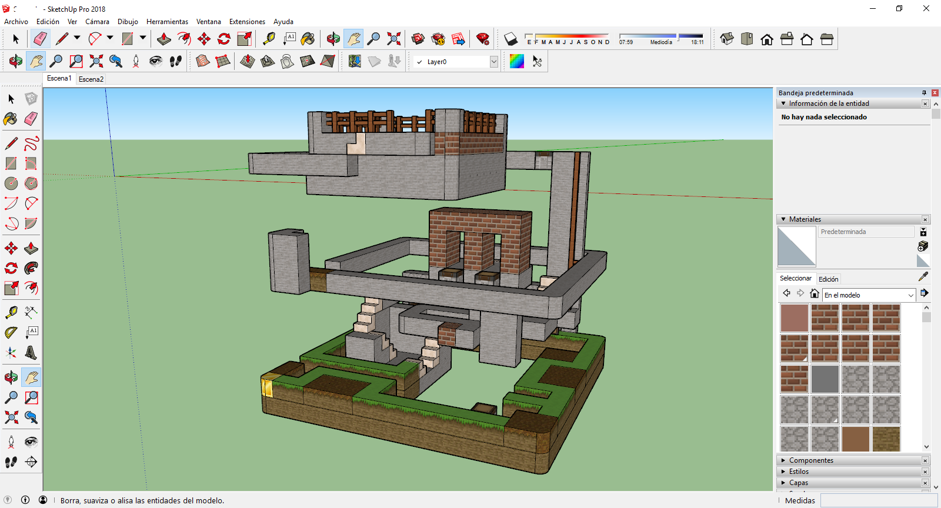Open the pencil Line tool dropdown arrow

(x=77, y=39)
